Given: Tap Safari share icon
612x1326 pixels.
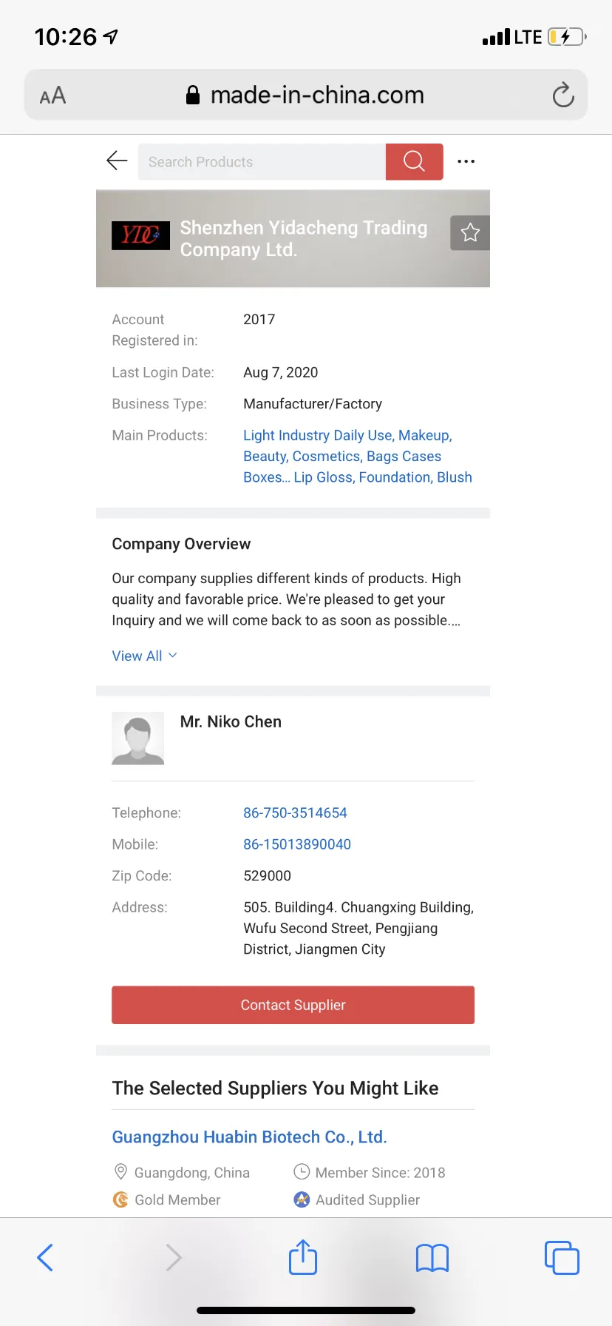Looking at the screenshot, I should [303, 1256].
